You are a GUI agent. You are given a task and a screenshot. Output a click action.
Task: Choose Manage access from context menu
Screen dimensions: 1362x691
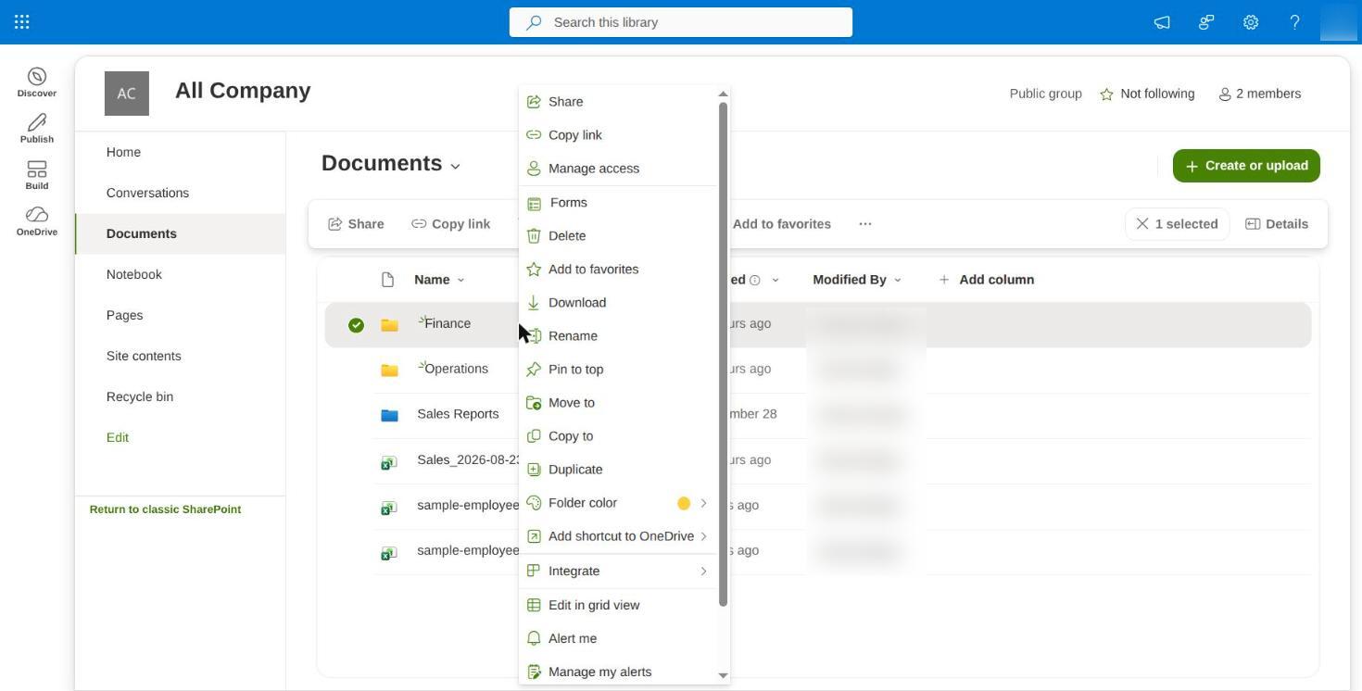coord(620,169)
